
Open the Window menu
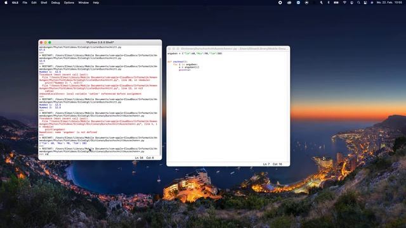[x=83, y=3]
